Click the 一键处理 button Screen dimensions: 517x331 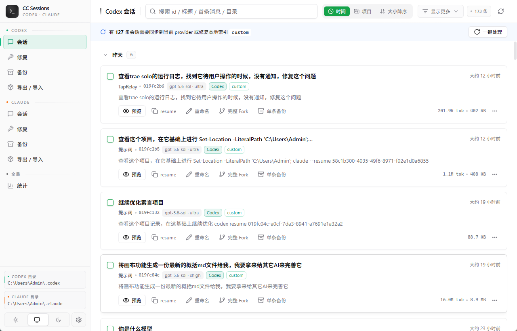(488, 32)
